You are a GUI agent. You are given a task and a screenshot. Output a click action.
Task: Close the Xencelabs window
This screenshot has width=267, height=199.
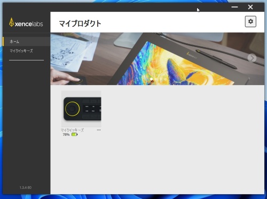pyautogui.click(x=250, y=7)
